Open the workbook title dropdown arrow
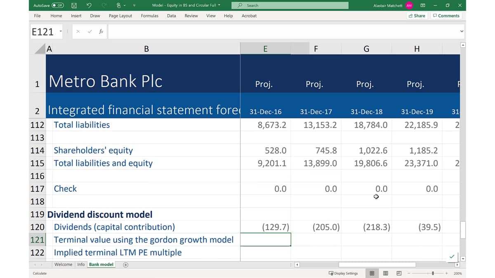Viewport: 495px width, 278px height. pyautogui.click(x=219, y=5)
